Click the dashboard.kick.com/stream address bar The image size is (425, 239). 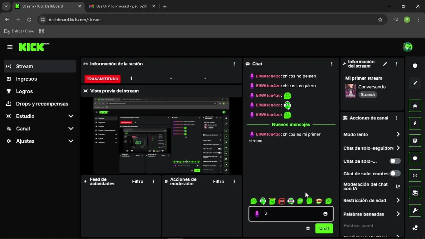[x=213, y=20]
